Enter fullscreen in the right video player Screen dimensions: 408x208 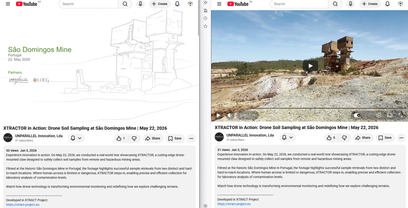(400, 115)
